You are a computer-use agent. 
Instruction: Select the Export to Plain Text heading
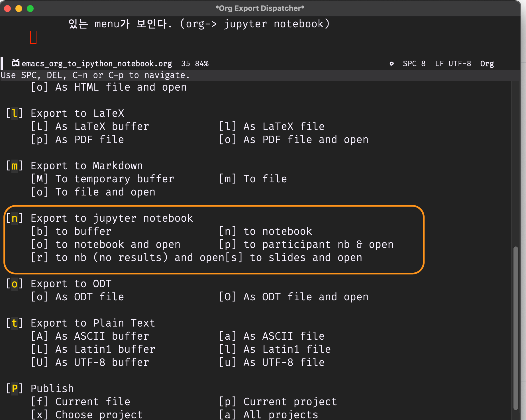93,323
